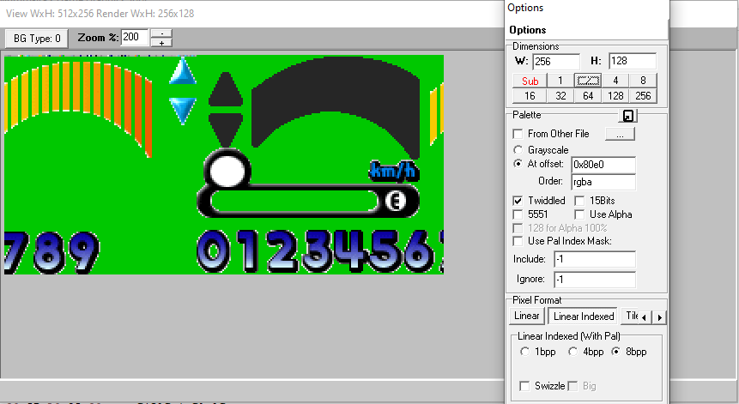Click the blue up arrow sprite in texture
The height and width of the screenshot is (404, 739).
[183, 71]
